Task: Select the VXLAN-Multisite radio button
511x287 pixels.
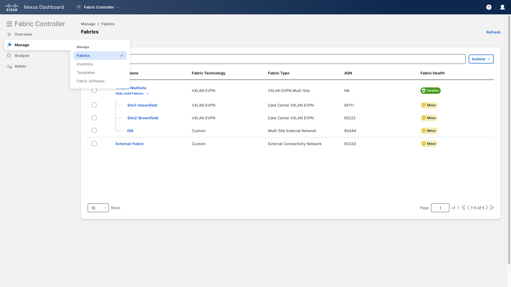Action: 94,91
